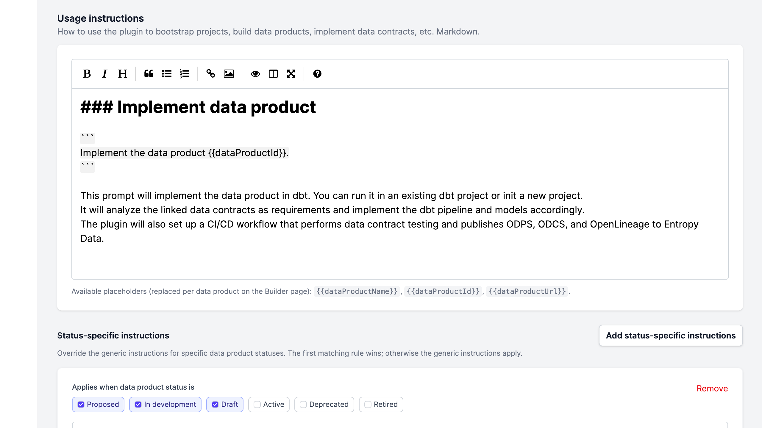Check the Active status checkbox
762x428 pixels.
(x=257, y=405)
